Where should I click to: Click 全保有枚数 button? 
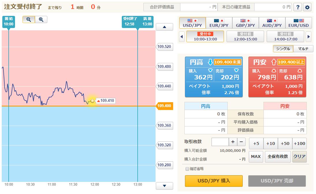[278, 157]
